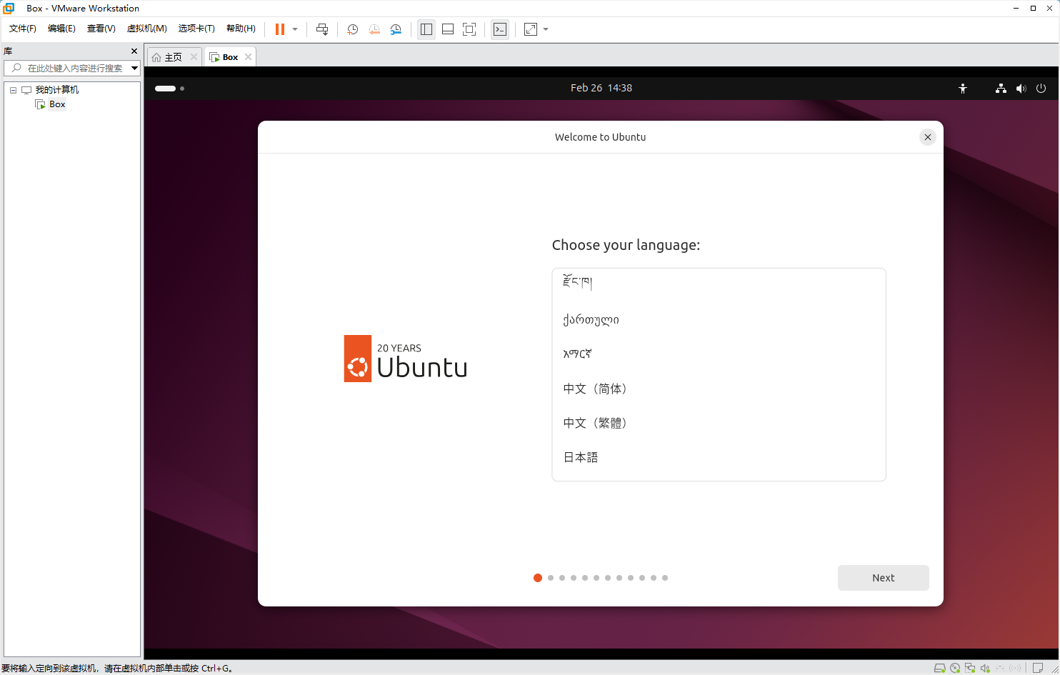Click the message log note icon
The width and height of the screenshot is (1060, 675).
coord(1038,669)
